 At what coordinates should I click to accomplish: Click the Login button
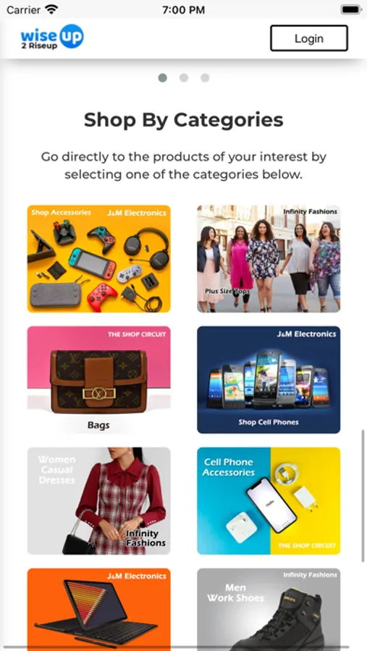coord(309,38)
